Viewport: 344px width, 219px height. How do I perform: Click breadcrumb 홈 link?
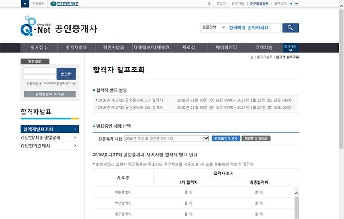(252, 57)
